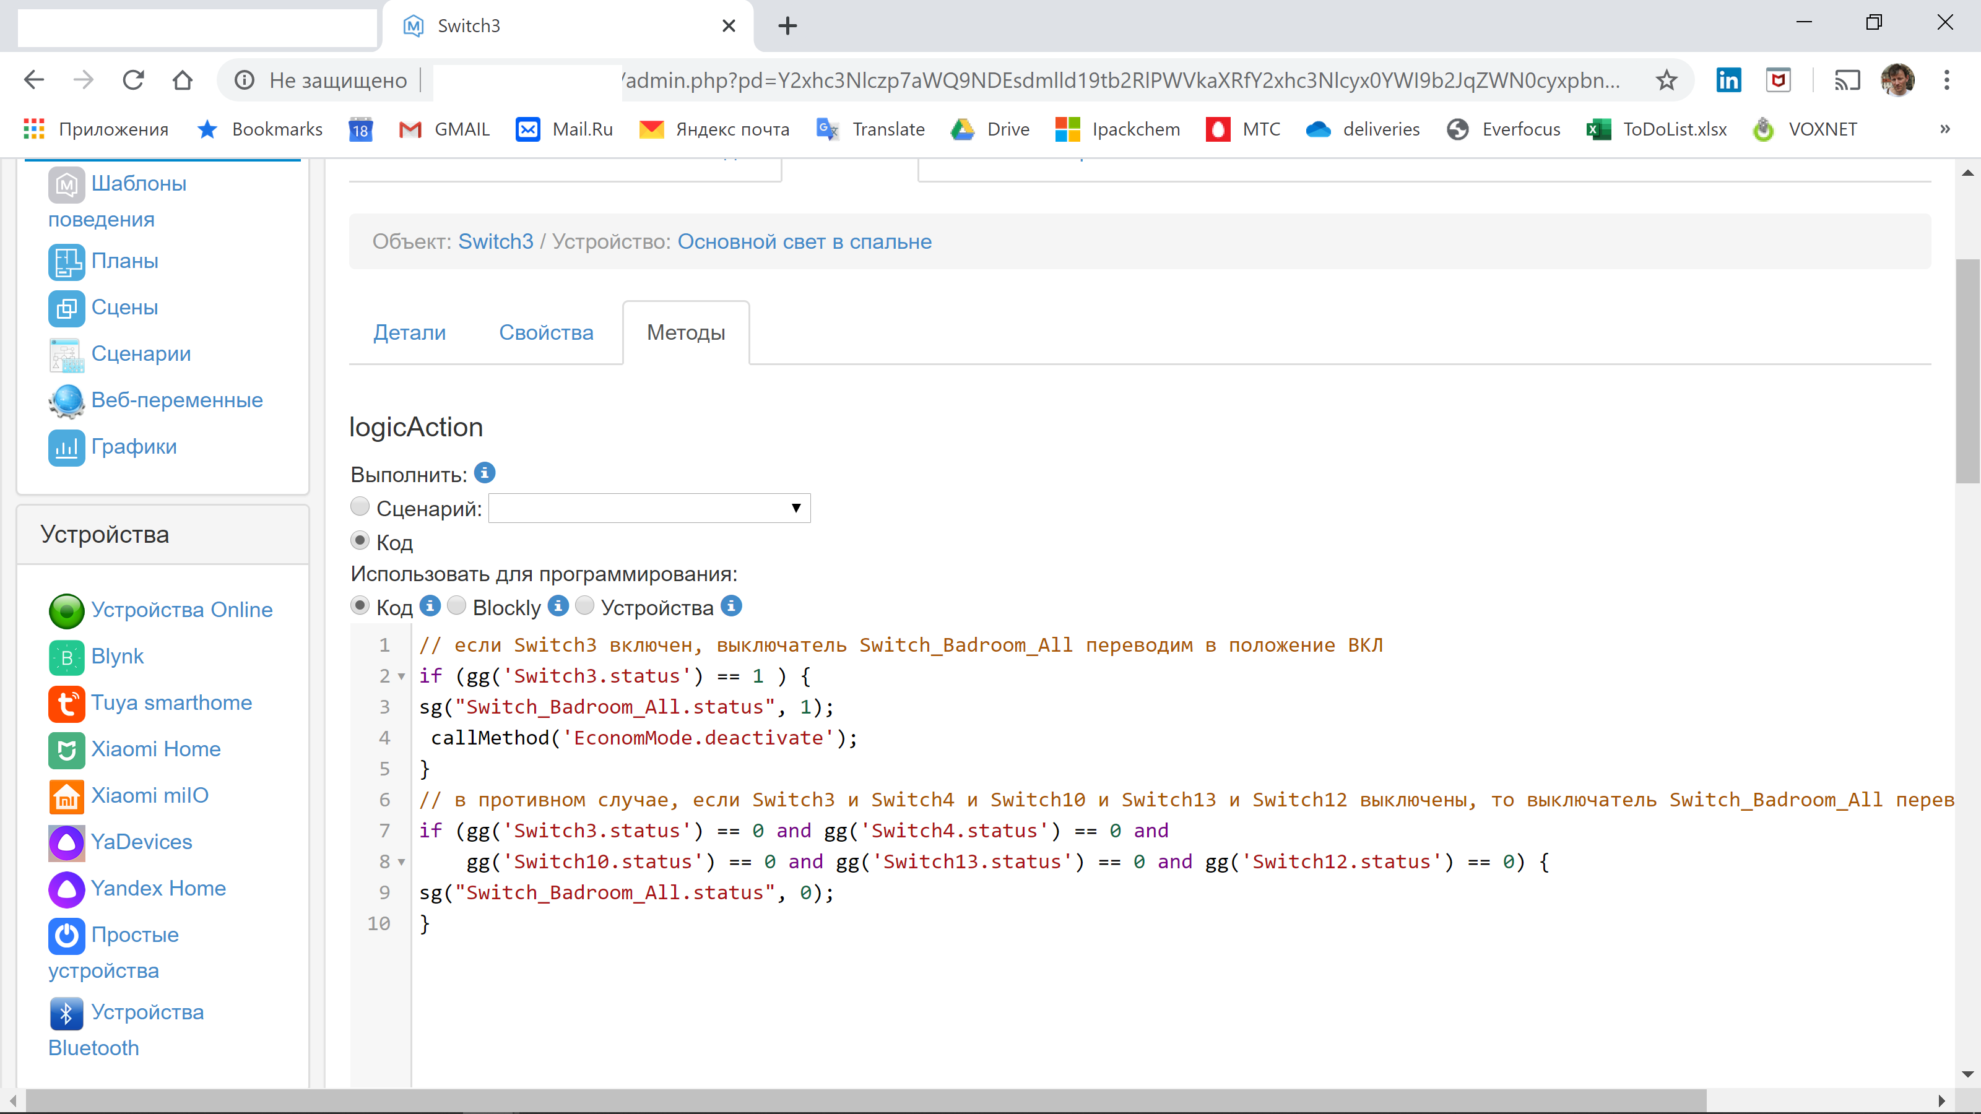Switch to the Свойства tab
Viewport: 1981px width, 1114px height.
(545, 332)
